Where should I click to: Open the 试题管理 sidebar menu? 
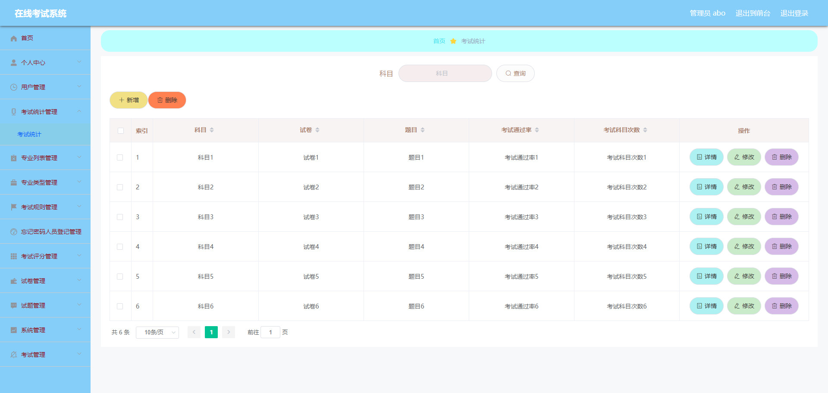[45, 305]
